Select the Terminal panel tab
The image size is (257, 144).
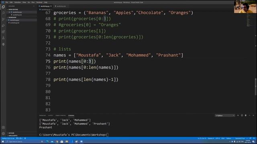[x=71, y=116]
